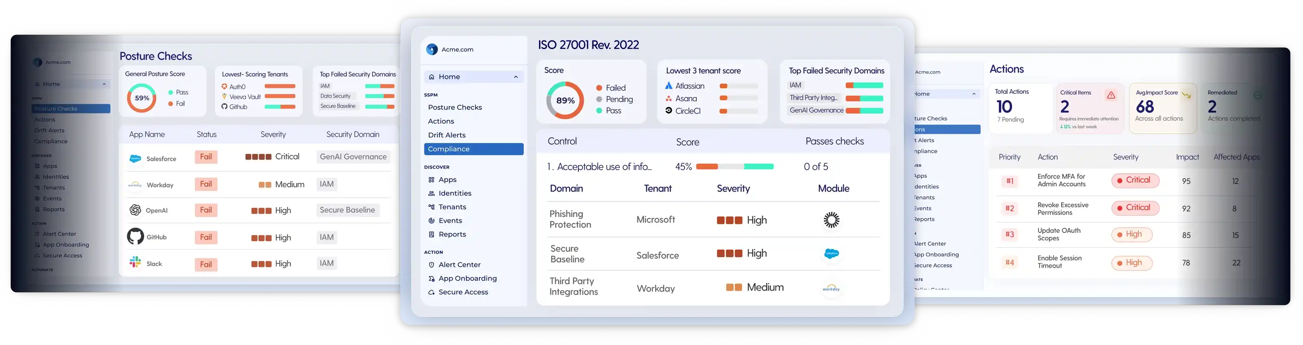The width and height of the screenshot is (1303, 345).
Task: Click the warning triangle icon on the Critical Items card
Action: 1111,95
